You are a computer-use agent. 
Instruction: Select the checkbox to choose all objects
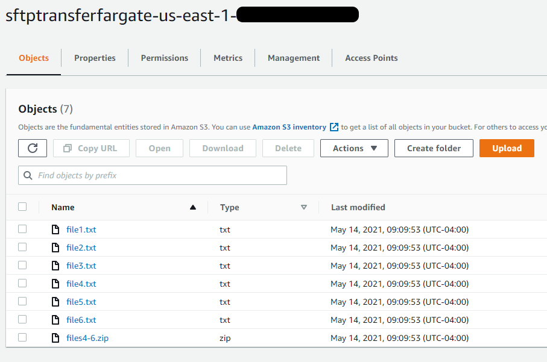pos(22,206)
